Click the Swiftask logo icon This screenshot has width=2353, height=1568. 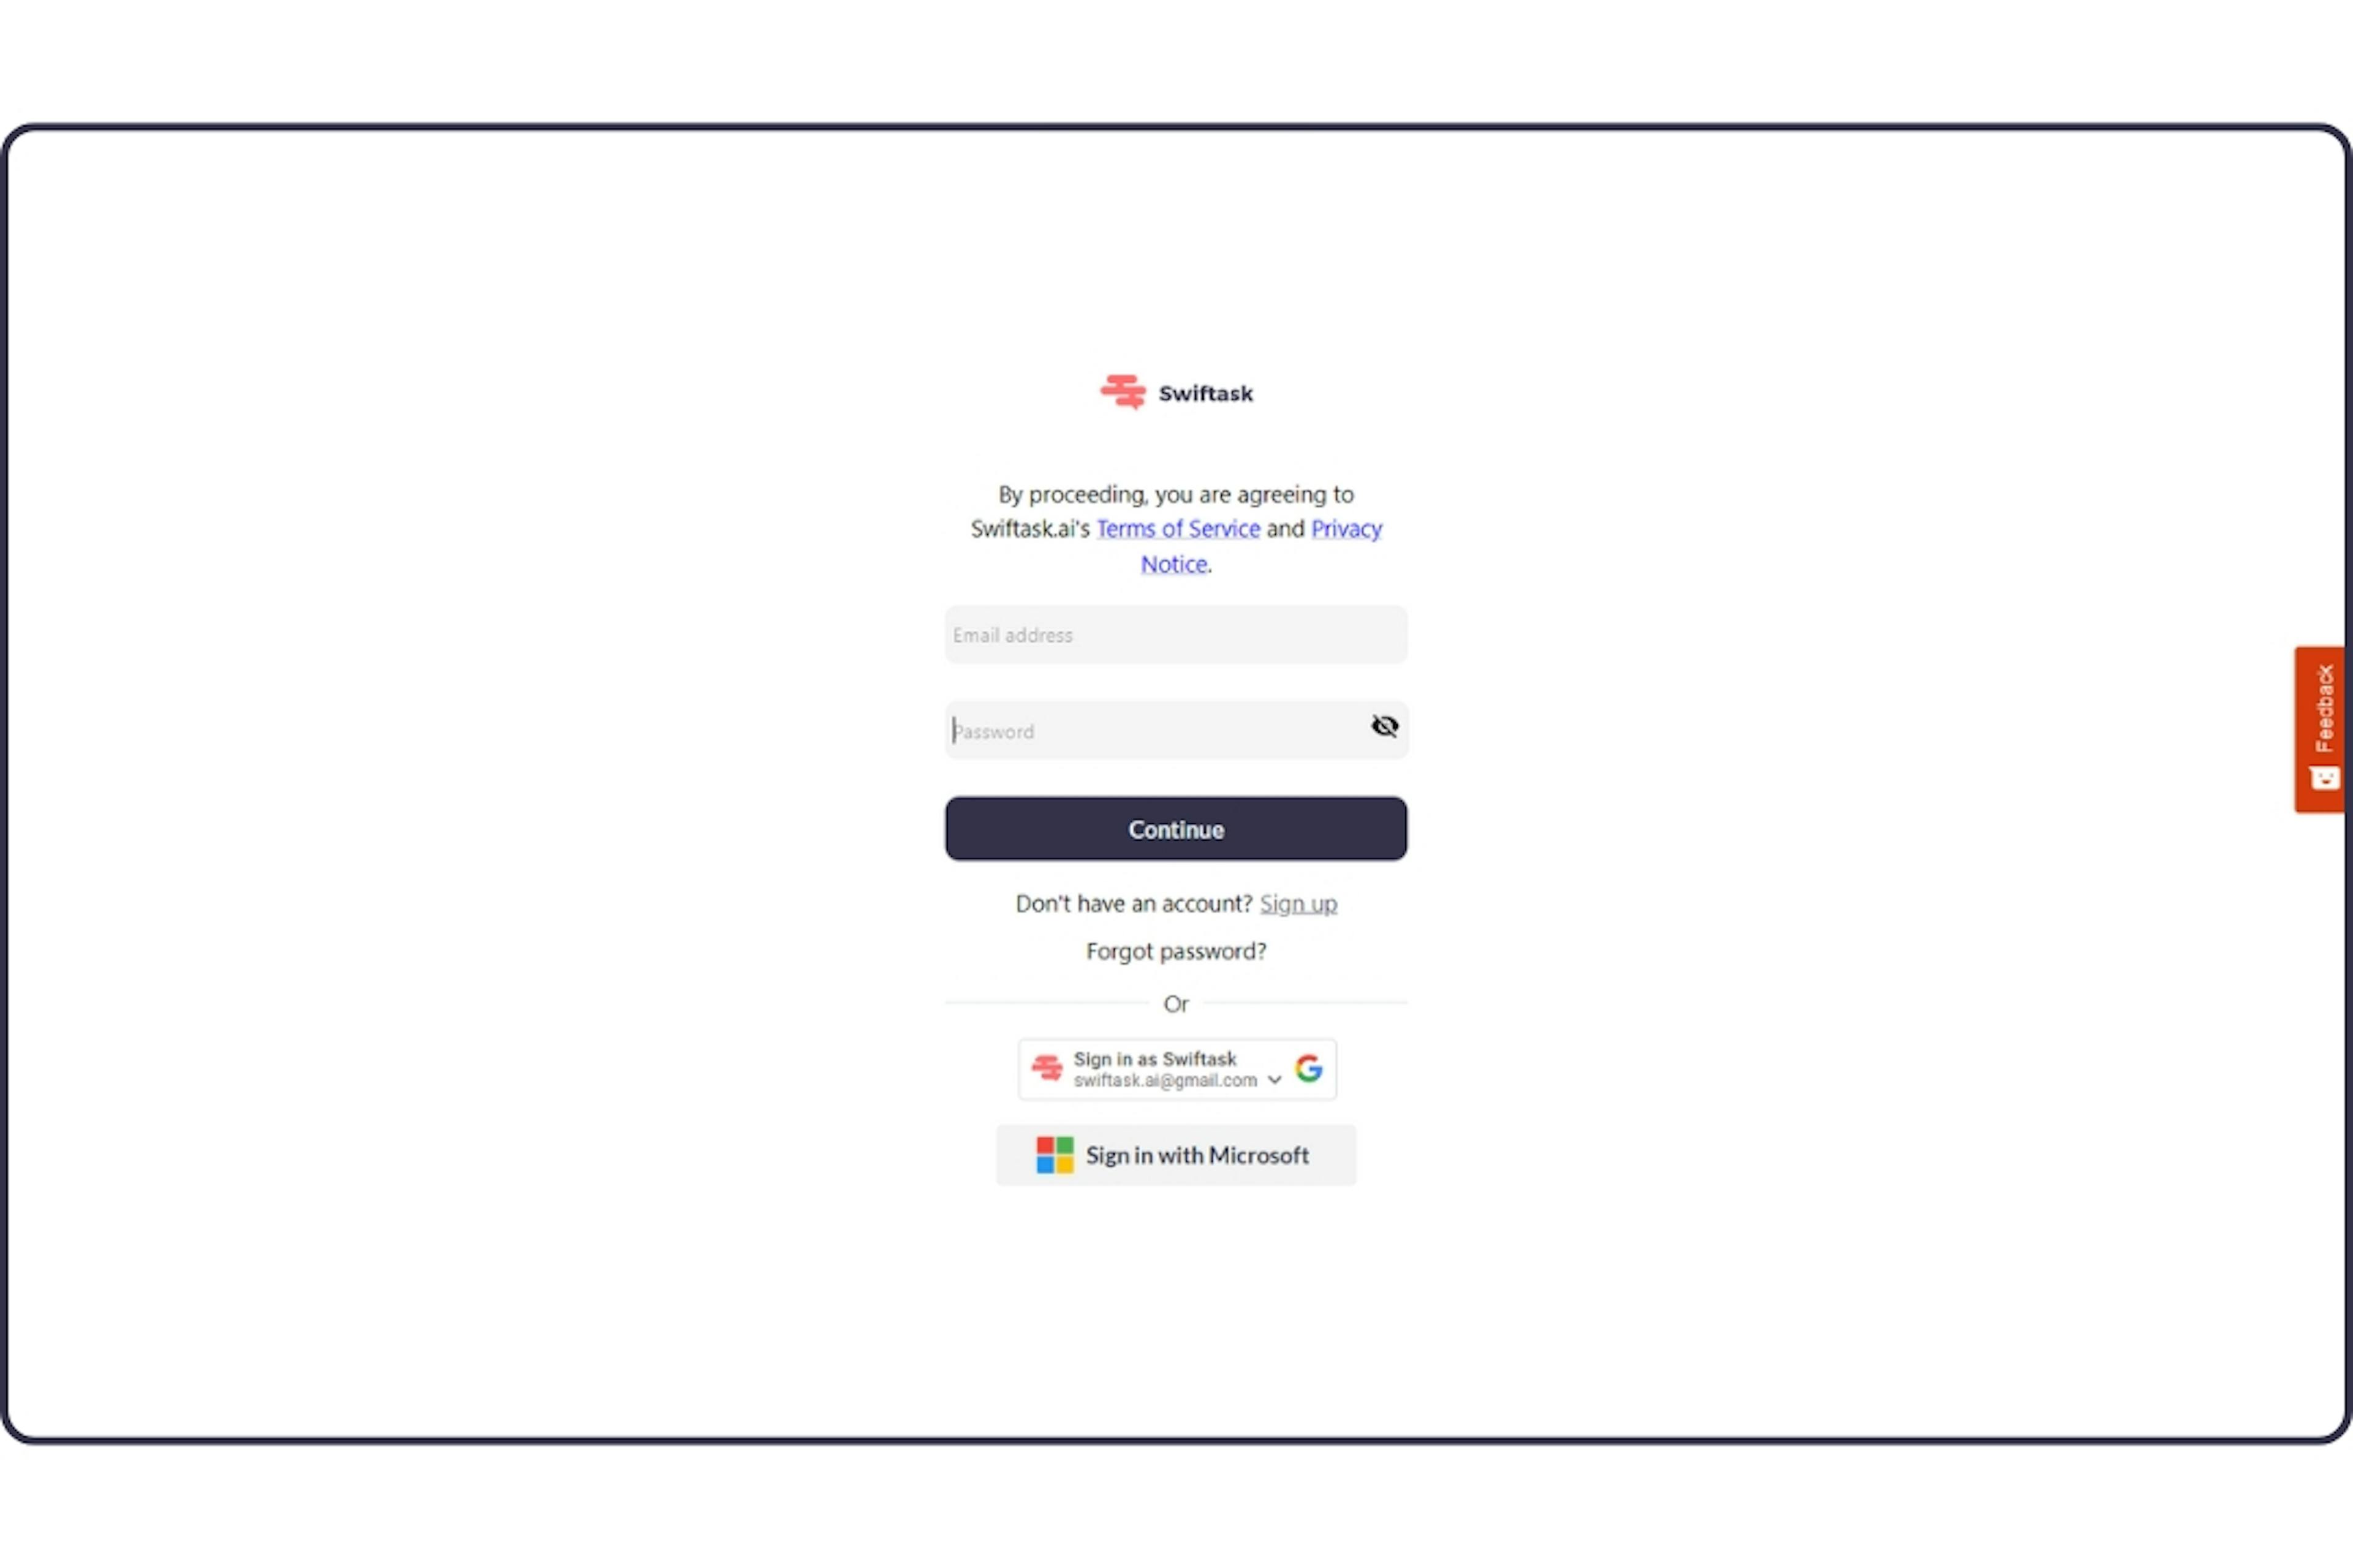(x=1121, y=392)
